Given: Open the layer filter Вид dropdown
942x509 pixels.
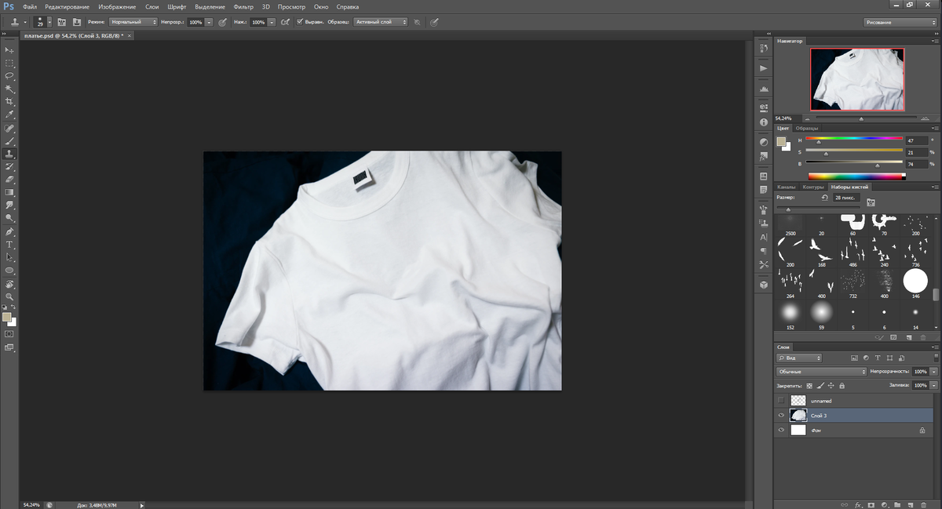Looking at the screenshot, I should 798,358.
